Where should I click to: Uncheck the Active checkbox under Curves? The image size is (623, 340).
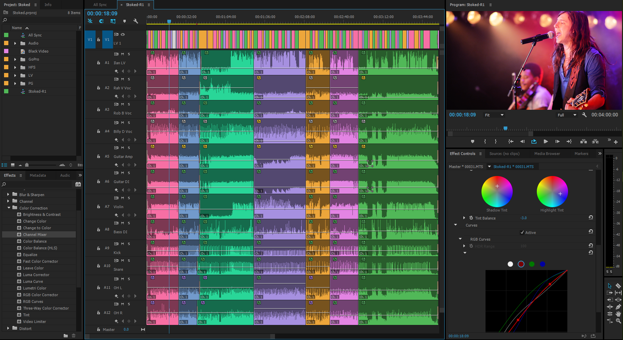(x=522, y=233)
